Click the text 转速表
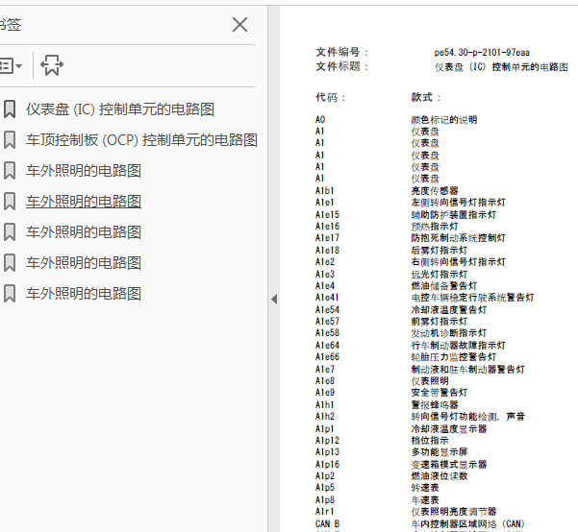 point(425,488)
